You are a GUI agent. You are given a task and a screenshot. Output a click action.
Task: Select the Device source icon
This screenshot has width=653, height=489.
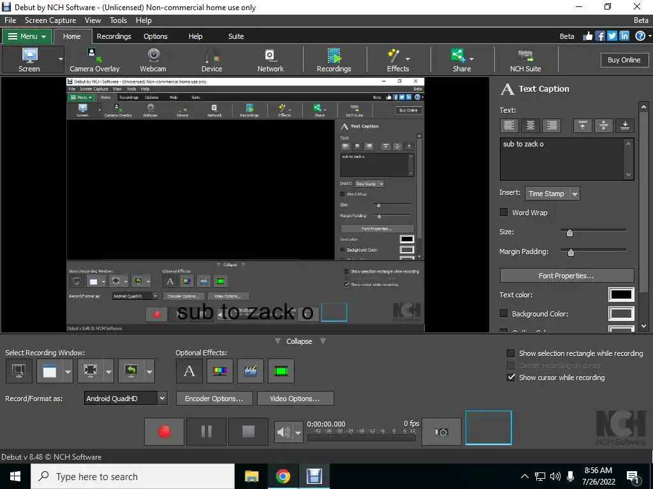(x=212, y=60)
